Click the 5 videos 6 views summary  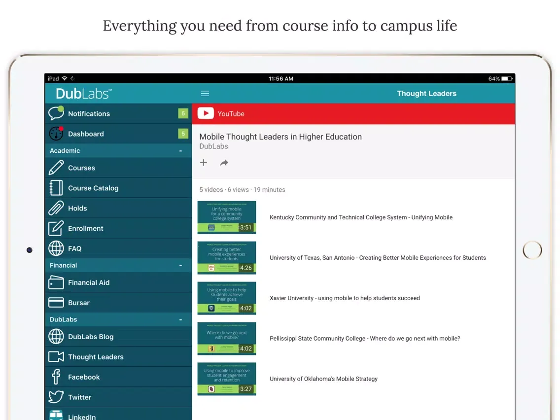[x=242, y=190]
